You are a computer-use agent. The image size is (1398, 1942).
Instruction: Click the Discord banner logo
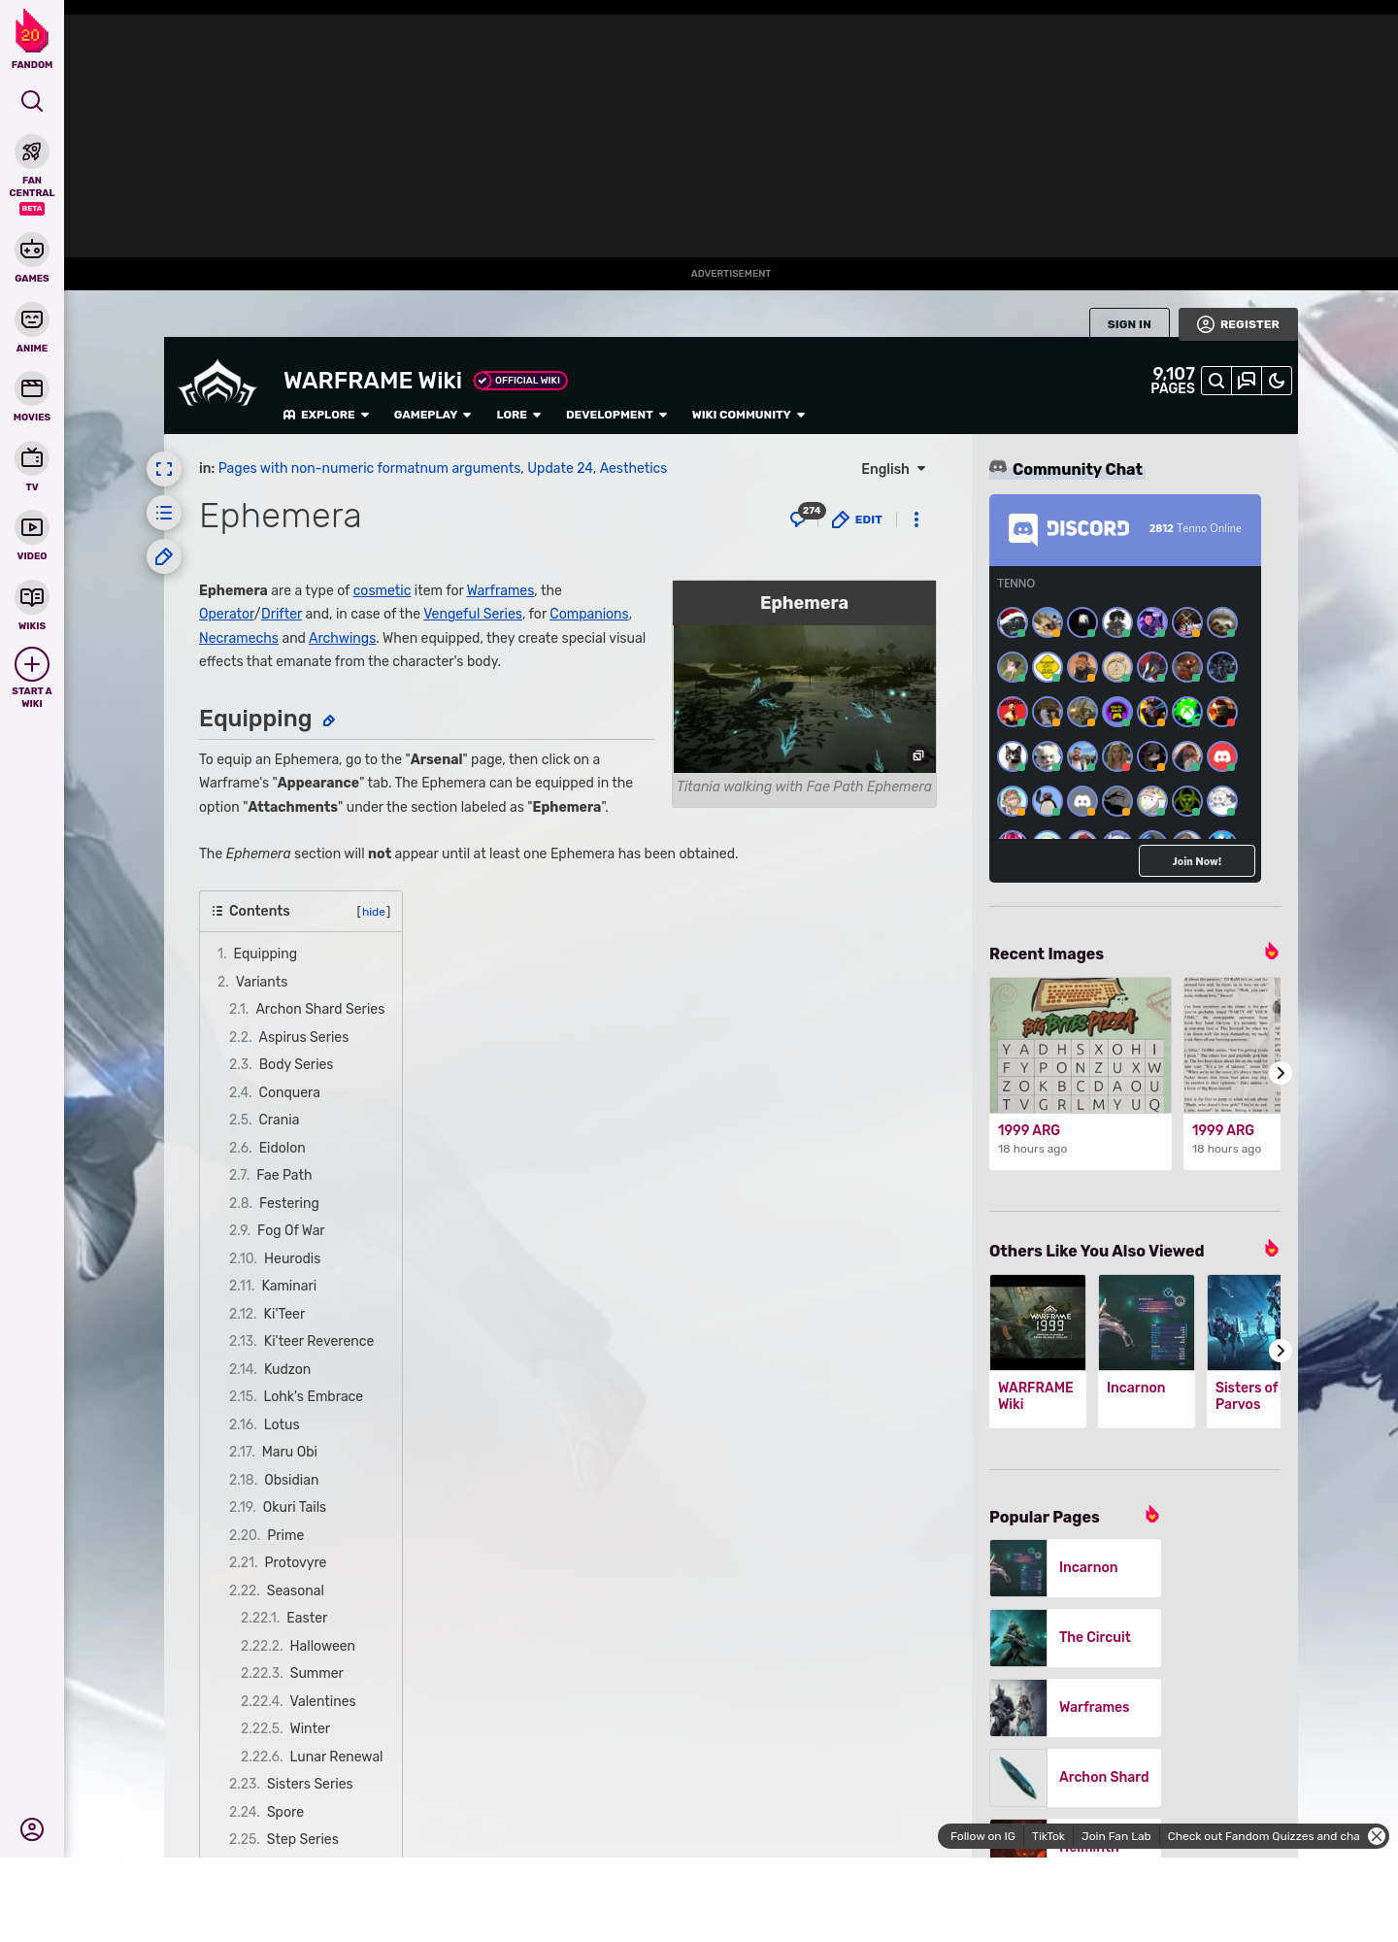pos(1069,528)
